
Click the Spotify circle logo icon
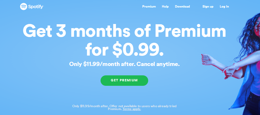click(24, 7)
